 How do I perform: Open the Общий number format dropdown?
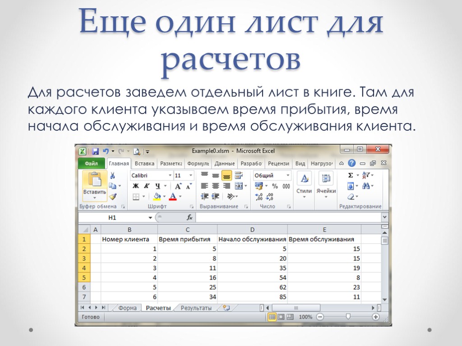288,175
